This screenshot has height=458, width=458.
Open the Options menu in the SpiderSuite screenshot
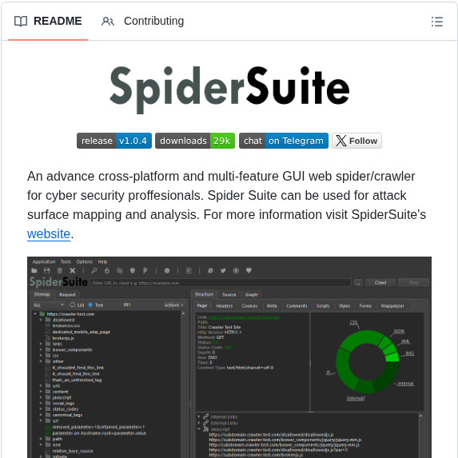click(85, 261)
